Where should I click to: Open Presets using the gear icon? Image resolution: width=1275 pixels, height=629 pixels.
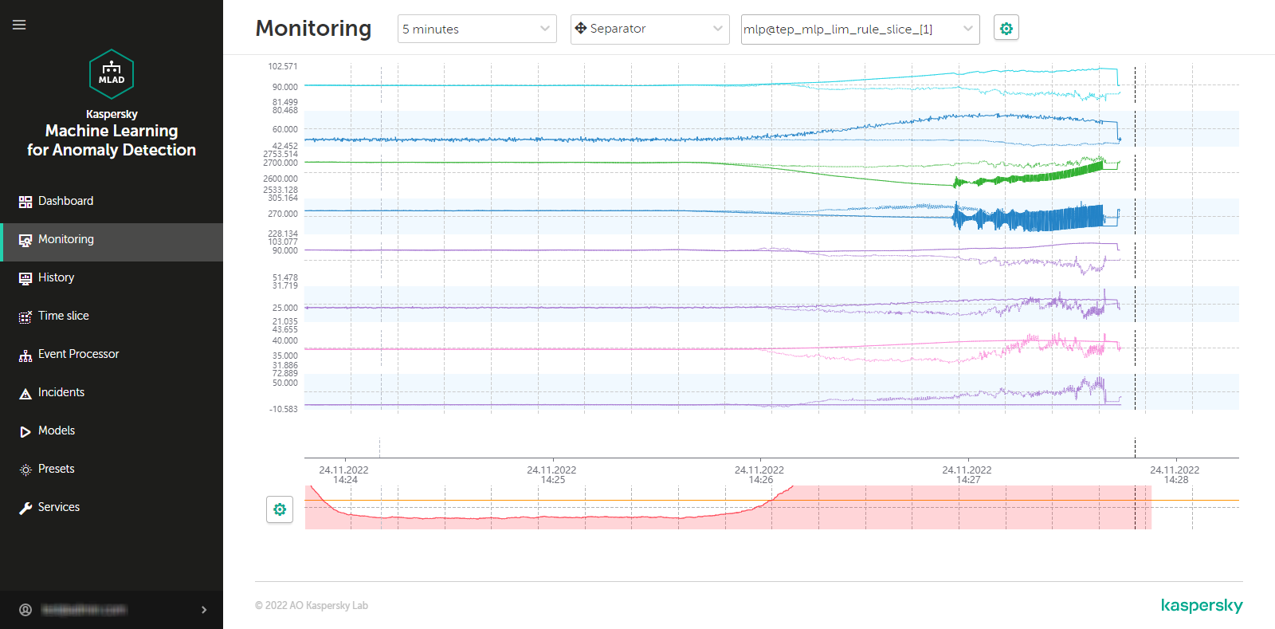25,470
